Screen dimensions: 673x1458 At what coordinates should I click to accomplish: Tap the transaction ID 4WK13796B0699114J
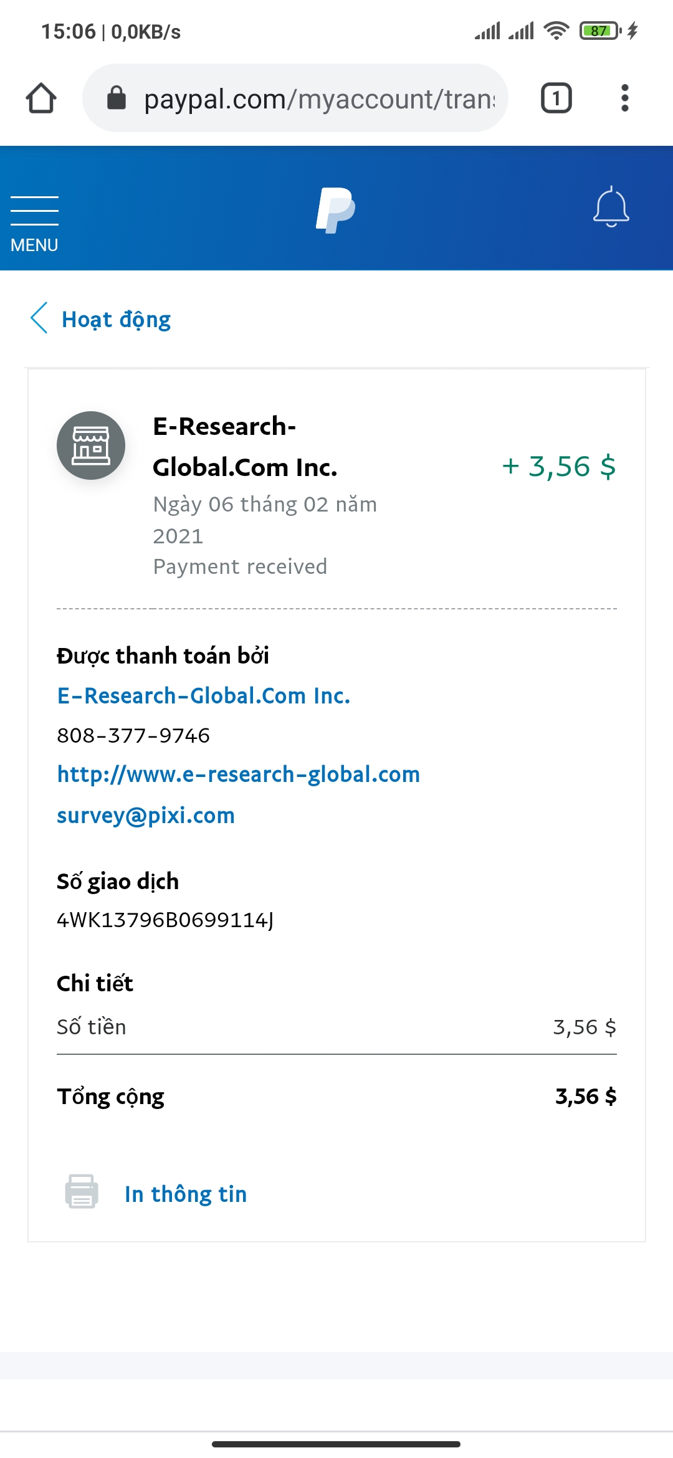click(x=165, y=920)
